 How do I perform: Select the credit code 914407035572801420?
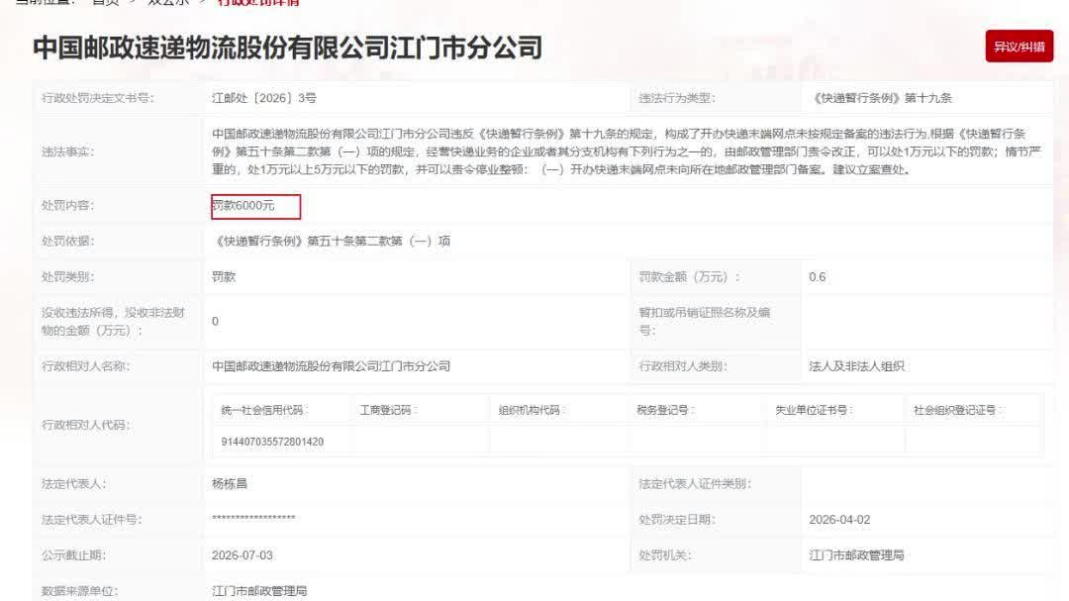point(272,442)
